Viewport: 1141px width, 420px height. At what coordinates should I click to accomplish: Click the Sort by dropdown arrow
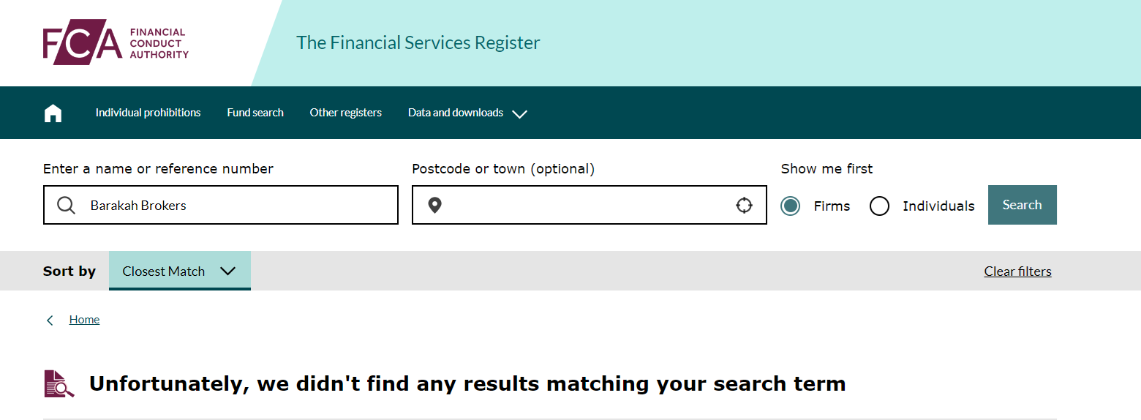227,271
